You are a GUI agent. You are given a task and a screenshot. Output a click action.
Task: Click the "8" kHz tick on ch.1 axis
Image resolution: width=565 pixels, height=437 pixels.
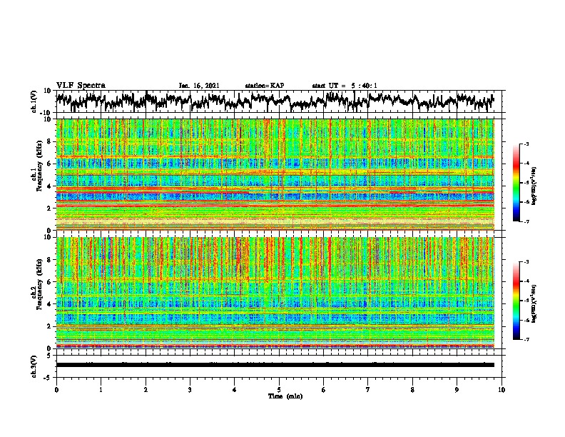[x=50, y=141]
